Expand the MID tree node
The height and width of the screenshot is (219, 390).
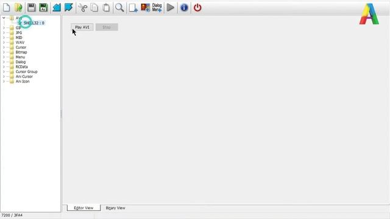pyautogui.click(x=4, y=38)
